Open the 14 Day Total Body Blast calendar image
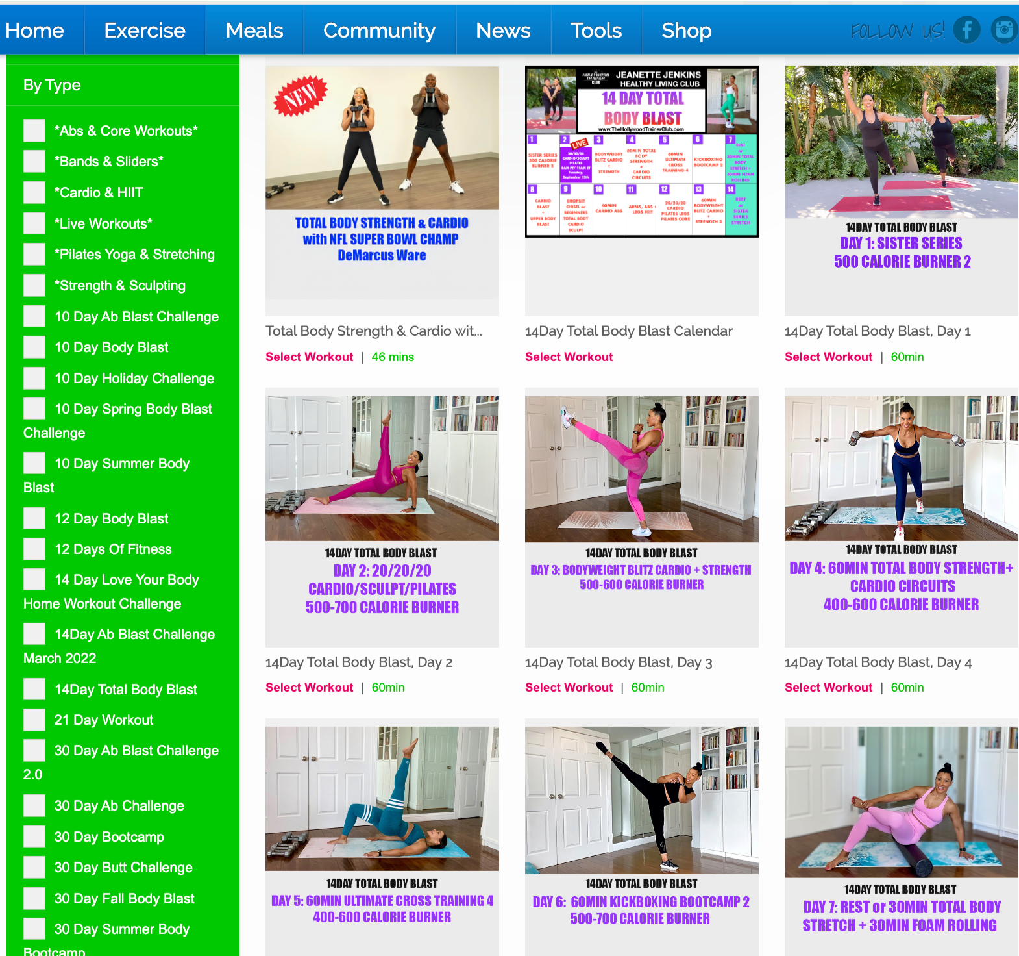 point(642,151)
